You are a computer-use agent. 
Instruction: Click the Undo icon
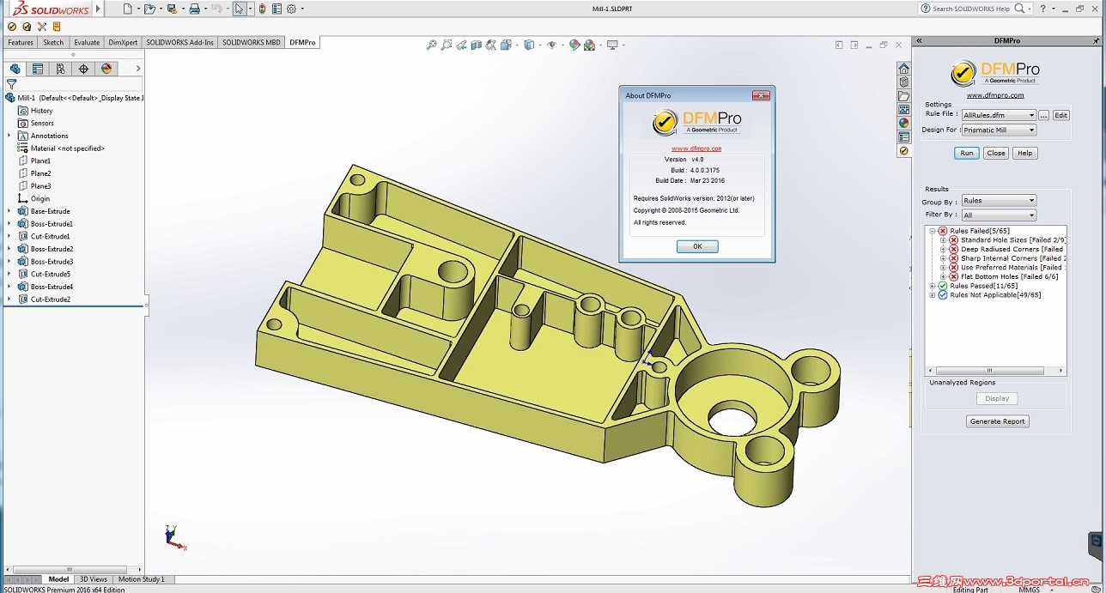point(216,9)
